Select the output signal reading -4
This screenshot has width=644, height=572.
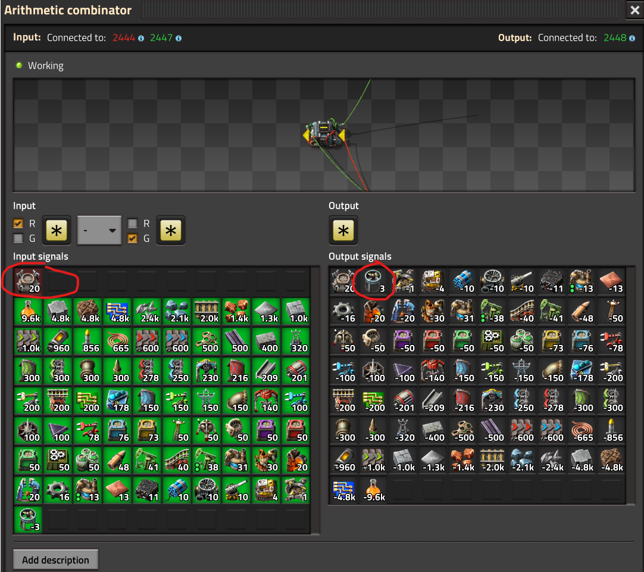coord(433,281)
